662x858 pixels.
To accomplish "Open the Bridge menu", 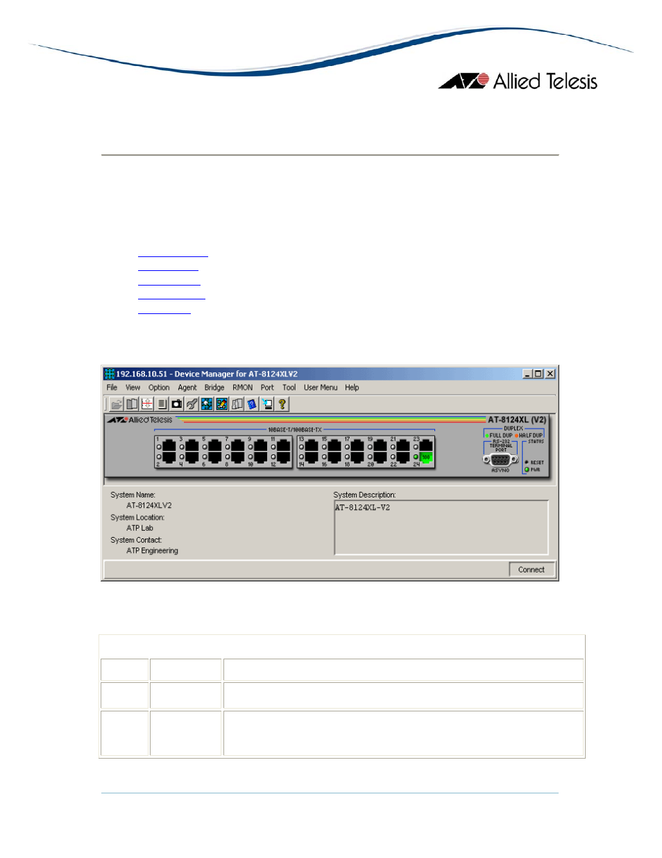I will tap(214, 388).
